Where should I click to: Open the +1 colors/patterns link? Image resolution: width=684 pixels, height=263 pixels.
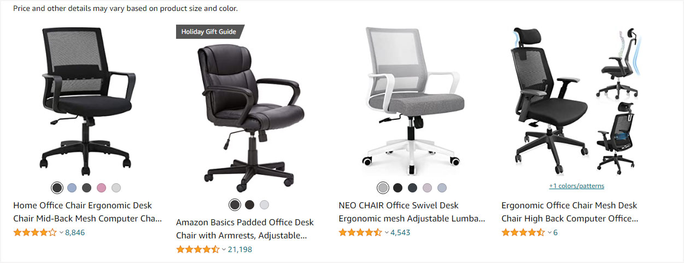[577, 186]
